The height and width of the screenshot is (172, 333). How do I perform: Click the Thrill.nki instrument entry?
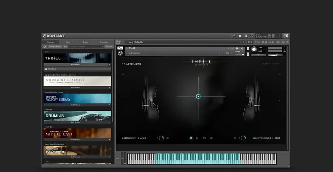pyautogui.click(x=77, y=69)
